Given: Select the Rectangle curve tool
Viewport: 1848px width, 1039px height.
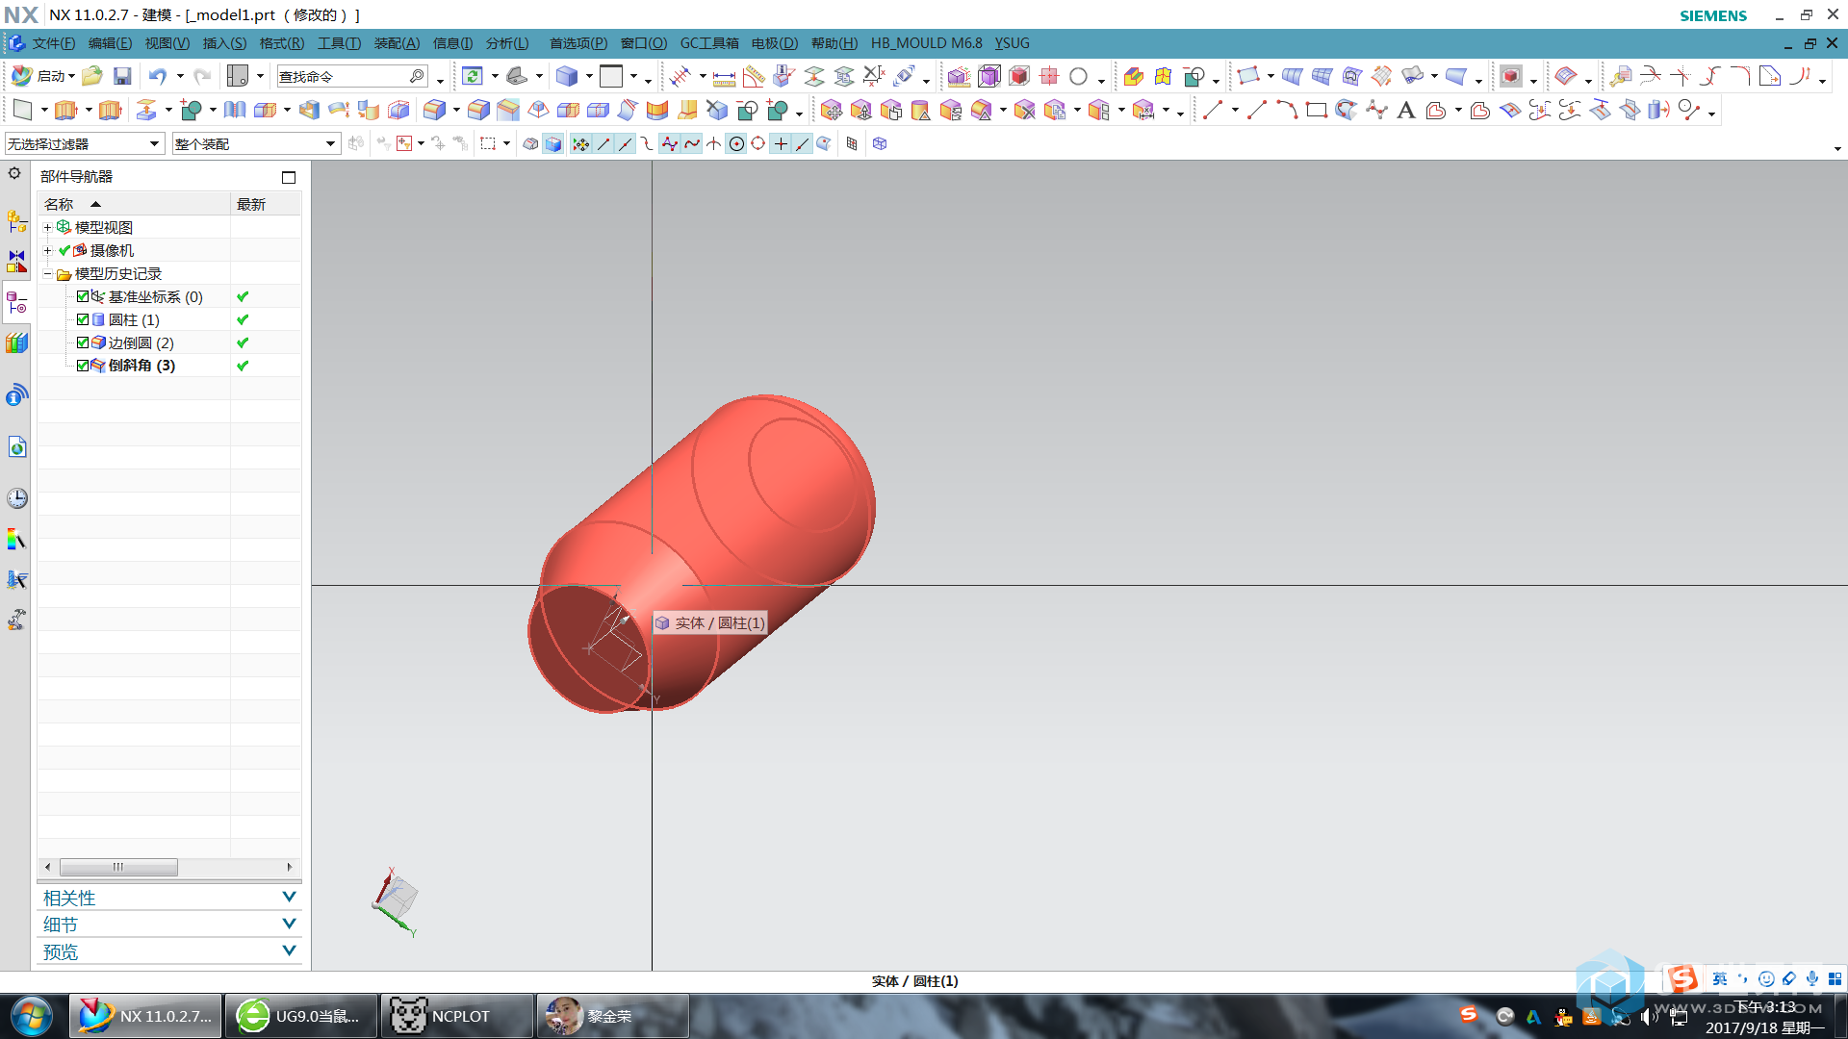Looking at the screenshot, I should coord(1316,111).
